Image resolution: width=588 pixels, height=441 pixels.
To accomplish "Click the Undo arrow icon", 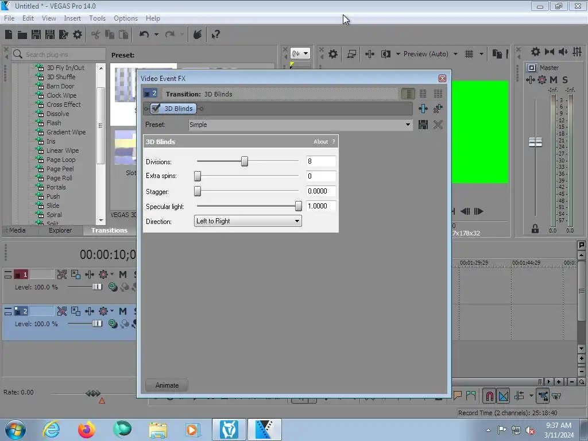I will click(x=144, y=34).
